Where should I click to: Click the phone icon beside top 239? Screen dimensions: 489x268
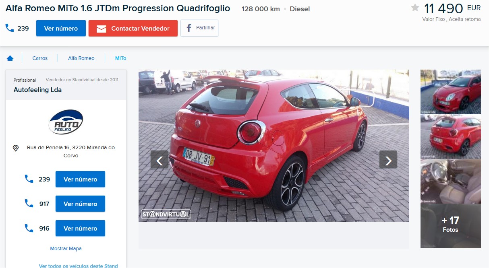(x=9, y=28)
